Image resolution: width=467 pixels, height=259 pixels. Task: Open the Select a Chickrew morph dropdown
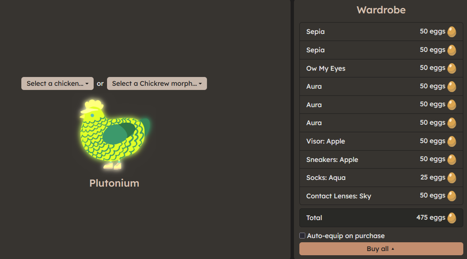point(157,84)
